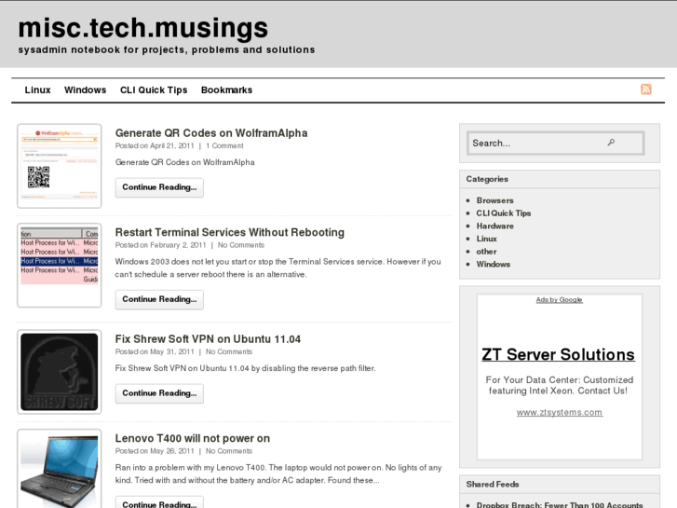Open the Lenovo laptop thumbnail

(x=60, y=469)
